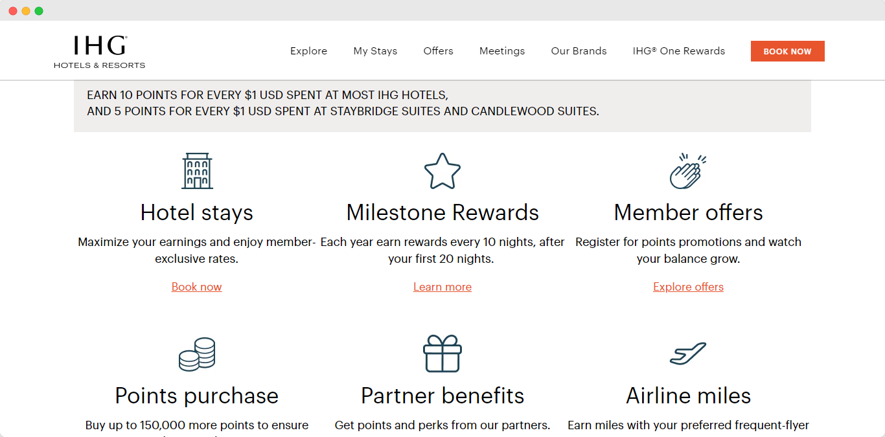Image resolution: width=885 pixels, height=437 pixels.
Task: Select the star icon for Milestone Rewards
Action: [442, 170]
